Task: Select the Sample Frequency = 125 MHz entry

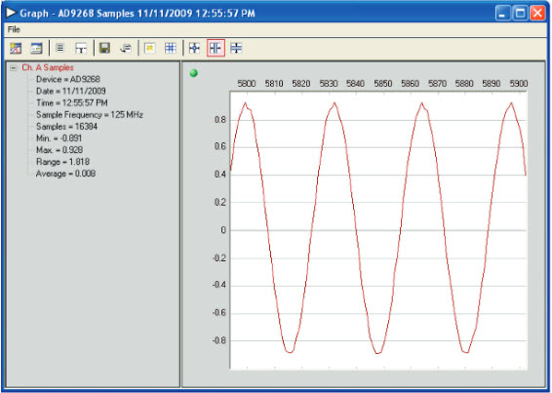Action: tap(90, 115)
